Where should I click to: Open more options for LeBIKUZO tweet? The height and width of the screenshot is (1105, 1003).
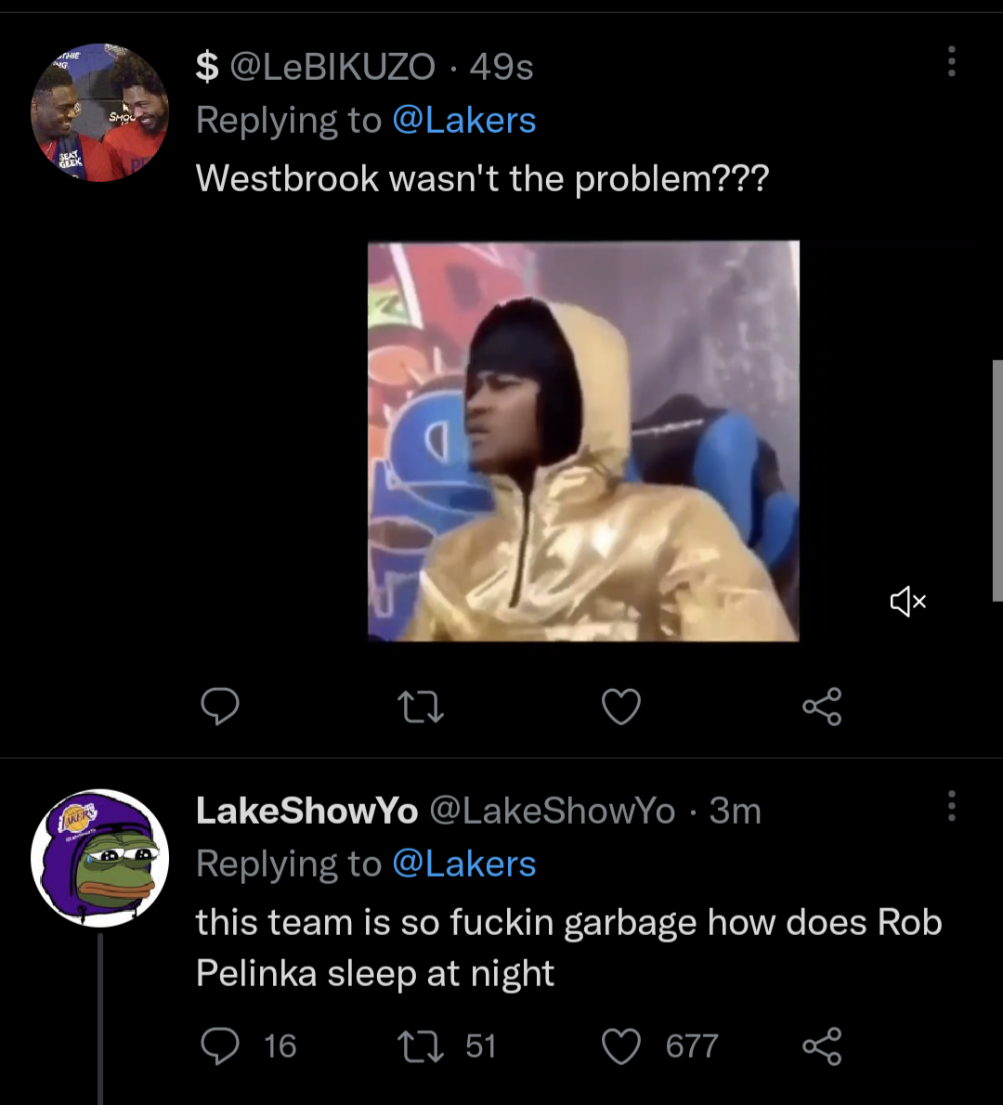pyautogui.click(x=951, y=61)
